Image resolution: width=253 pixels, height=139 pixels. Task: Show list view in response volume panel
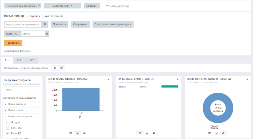tap(140, 133)
